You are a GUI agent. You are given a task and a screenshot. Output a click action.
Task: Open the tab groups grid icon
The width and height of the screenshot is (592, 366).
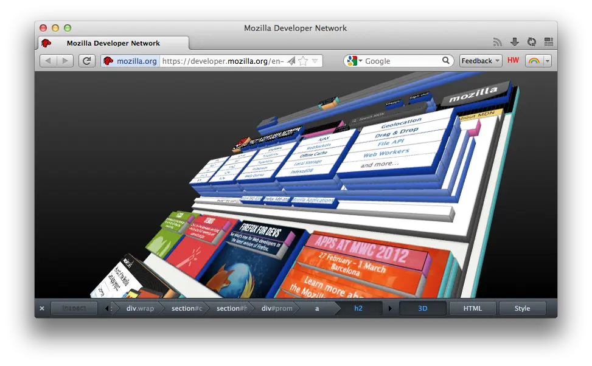click(549, 42)
